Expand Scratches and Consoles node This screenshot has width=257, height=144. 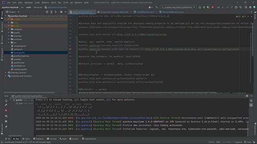point(6,76)
